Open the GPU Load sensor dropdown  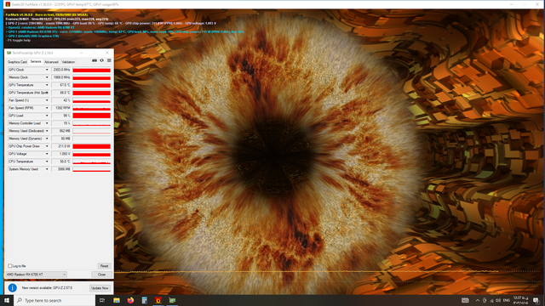(x=47, y=116)
